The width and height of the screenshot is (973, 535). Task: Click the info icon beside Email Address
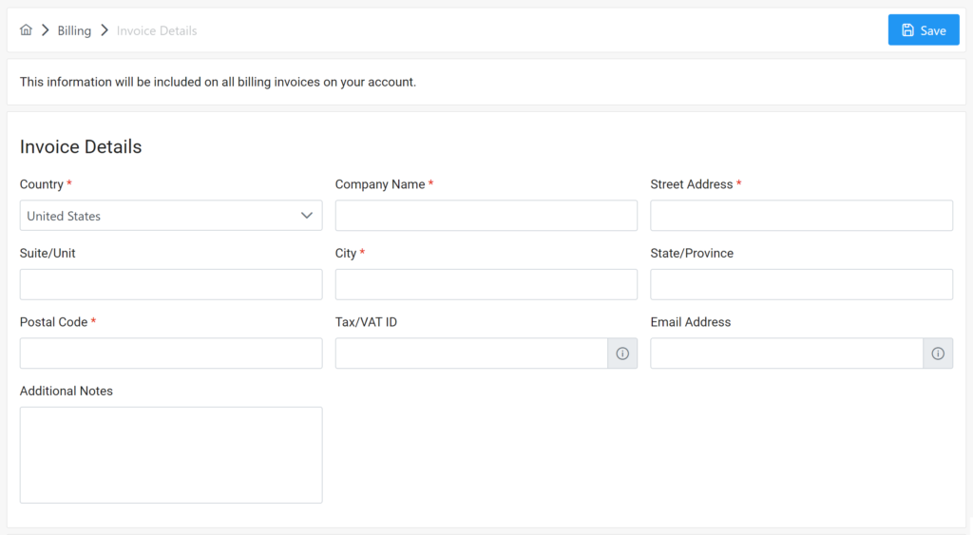tap(938, 353)
